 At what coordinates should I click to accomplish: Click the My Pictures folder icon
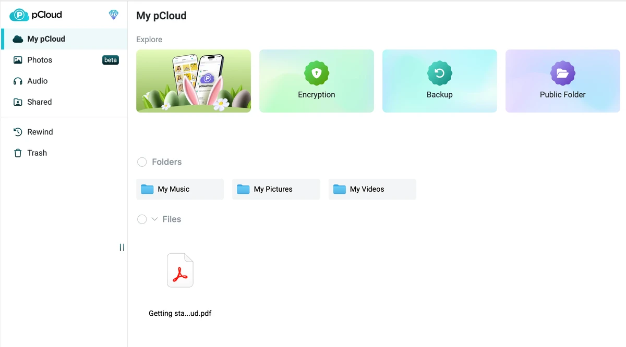point(243,189)
